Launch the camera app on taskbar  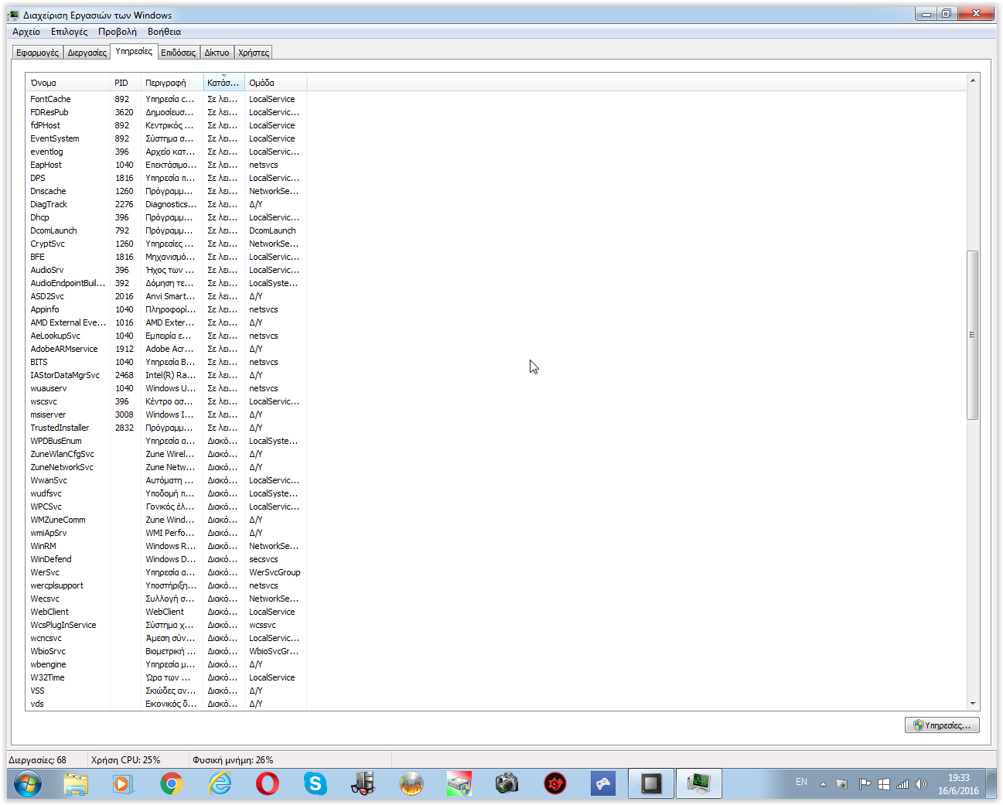point(507,784)
